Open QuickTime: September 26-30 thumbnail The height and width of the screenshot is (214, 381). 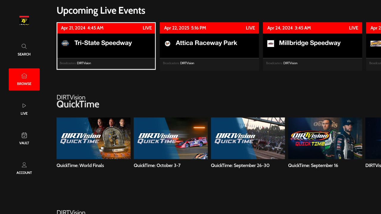coord(248,138)
